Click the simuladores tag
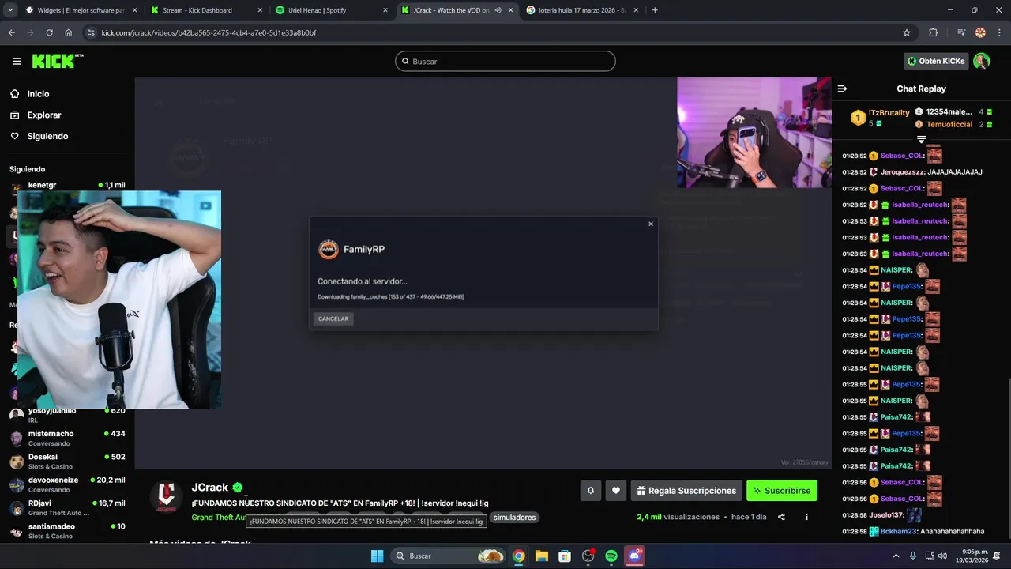 (x=514, y=518)
